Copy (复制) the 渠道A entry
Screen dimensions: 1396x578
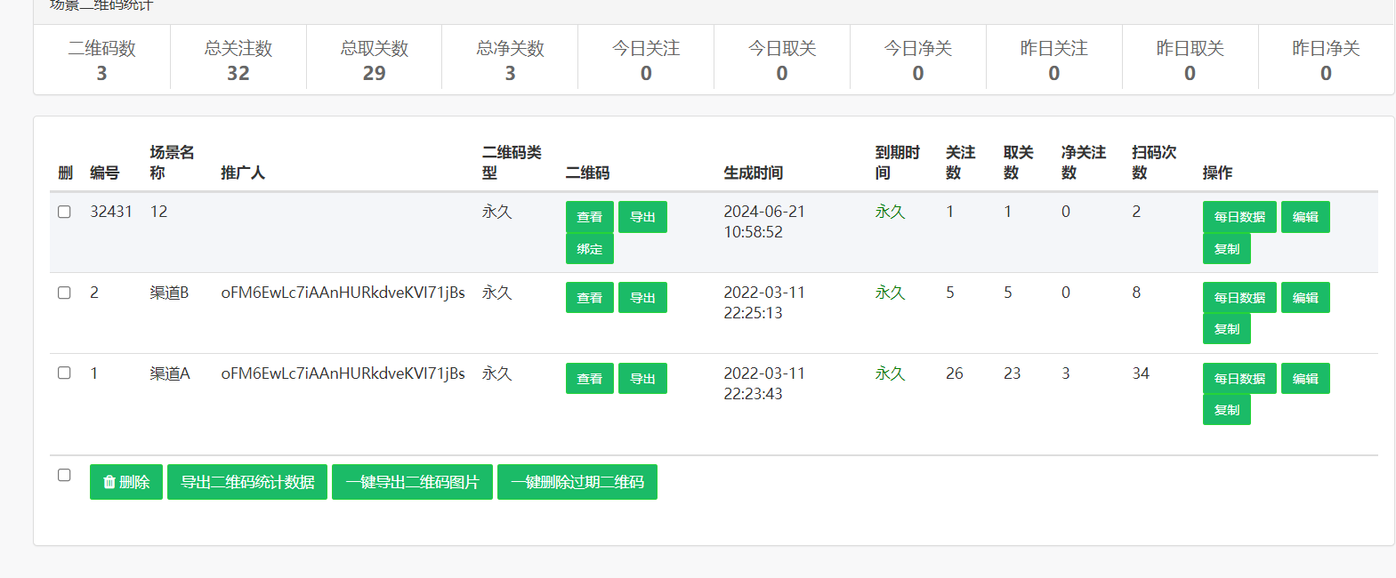[1226, 410]
